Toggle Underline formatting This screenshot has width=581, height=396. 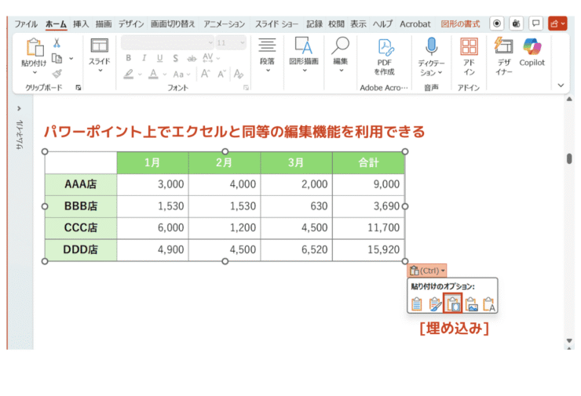[159, 58]
